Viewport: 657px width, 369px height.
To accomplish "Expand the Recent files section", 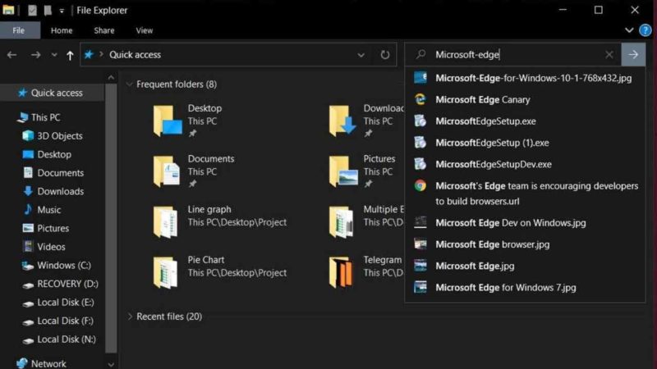I will (130, 317).
